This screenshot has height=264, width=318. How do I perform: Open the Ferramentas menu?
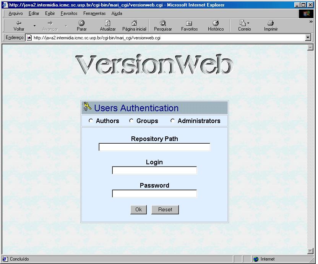(94, 13)
